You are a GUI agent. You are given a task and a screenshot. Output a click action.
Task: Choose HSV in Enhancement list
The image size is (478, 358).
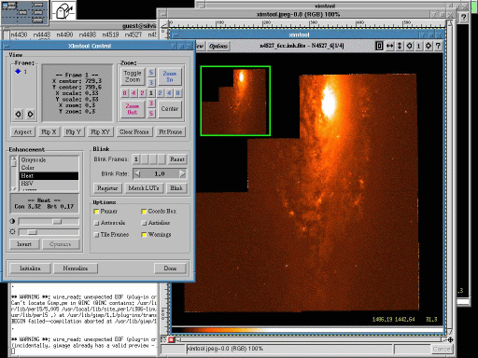coord(49,184)
